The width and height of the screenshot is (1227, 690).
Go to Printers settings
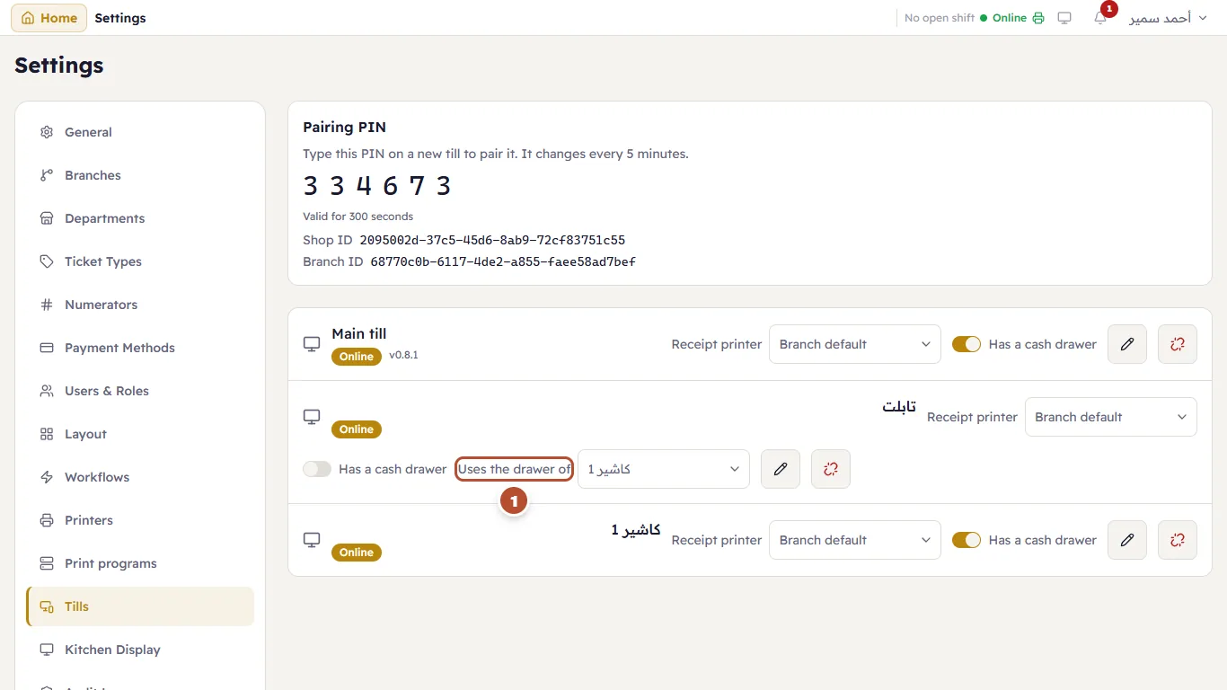click(x=140, y=520)
